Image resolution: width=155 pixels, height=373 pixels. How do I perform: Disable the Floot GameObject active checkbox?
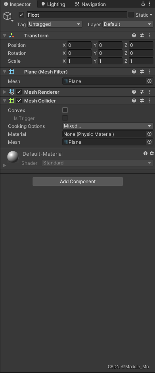pyautogui.click(x=21, y=15)
